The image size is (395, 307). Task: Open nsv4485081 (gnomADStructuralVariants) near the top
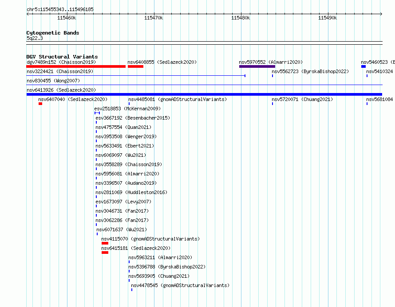click(178, 99)
